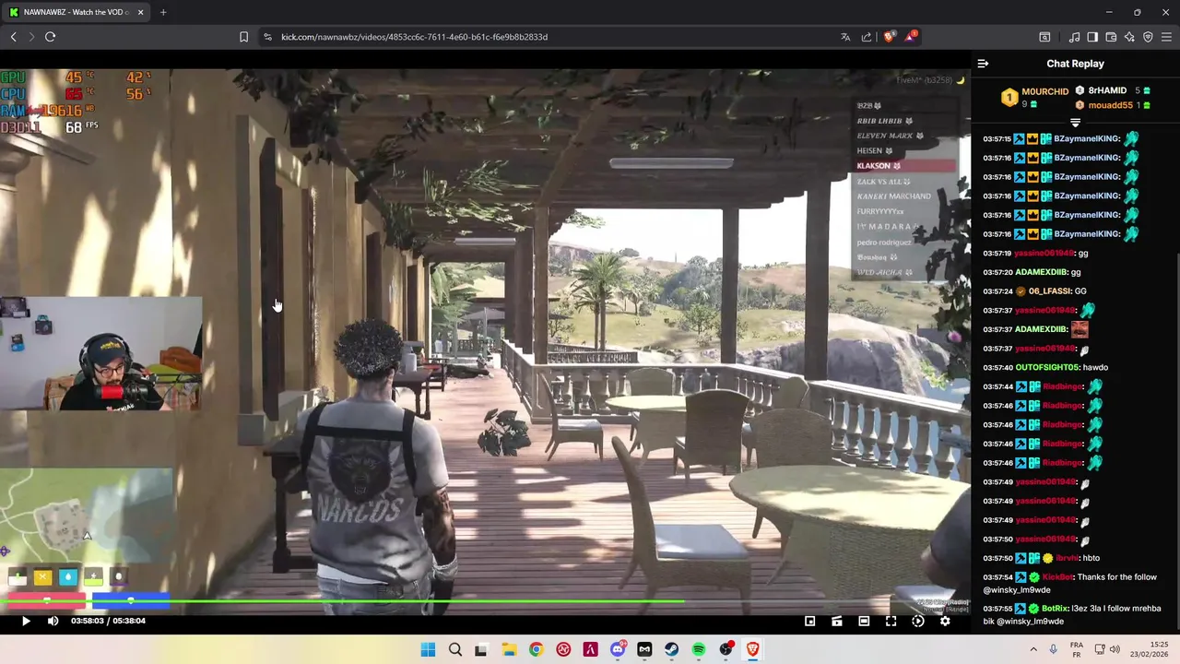This screenshot has width=1180, height=664.
Task: Open Spotify from taskbar
Action: (x=699, y=649)
